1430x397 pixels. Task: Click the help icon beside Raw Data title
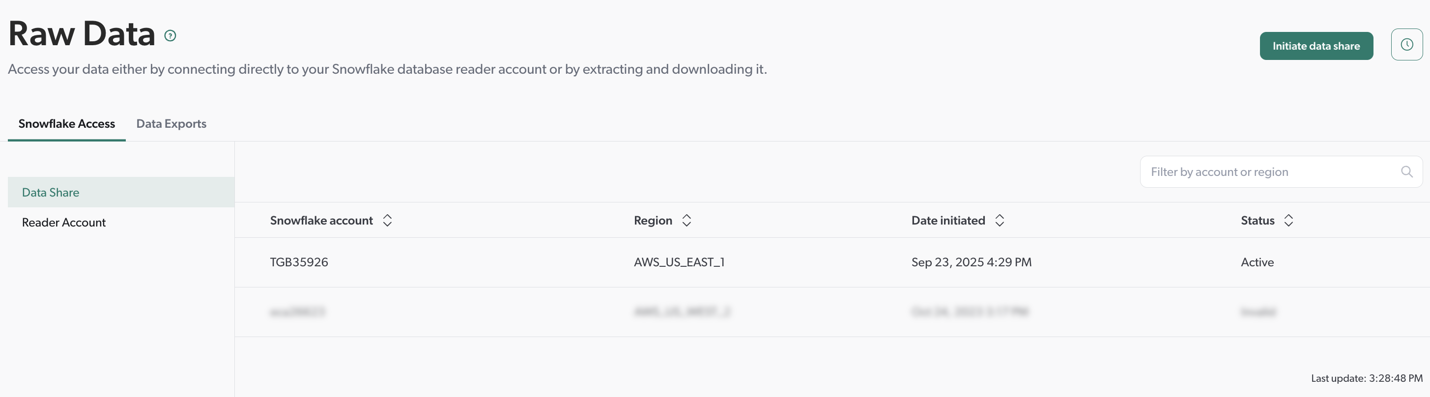pos(171,36)
